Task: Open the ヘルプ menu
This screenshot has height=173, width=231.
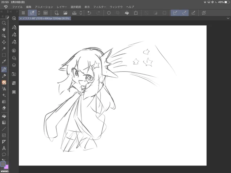Action: click(130, 7)
